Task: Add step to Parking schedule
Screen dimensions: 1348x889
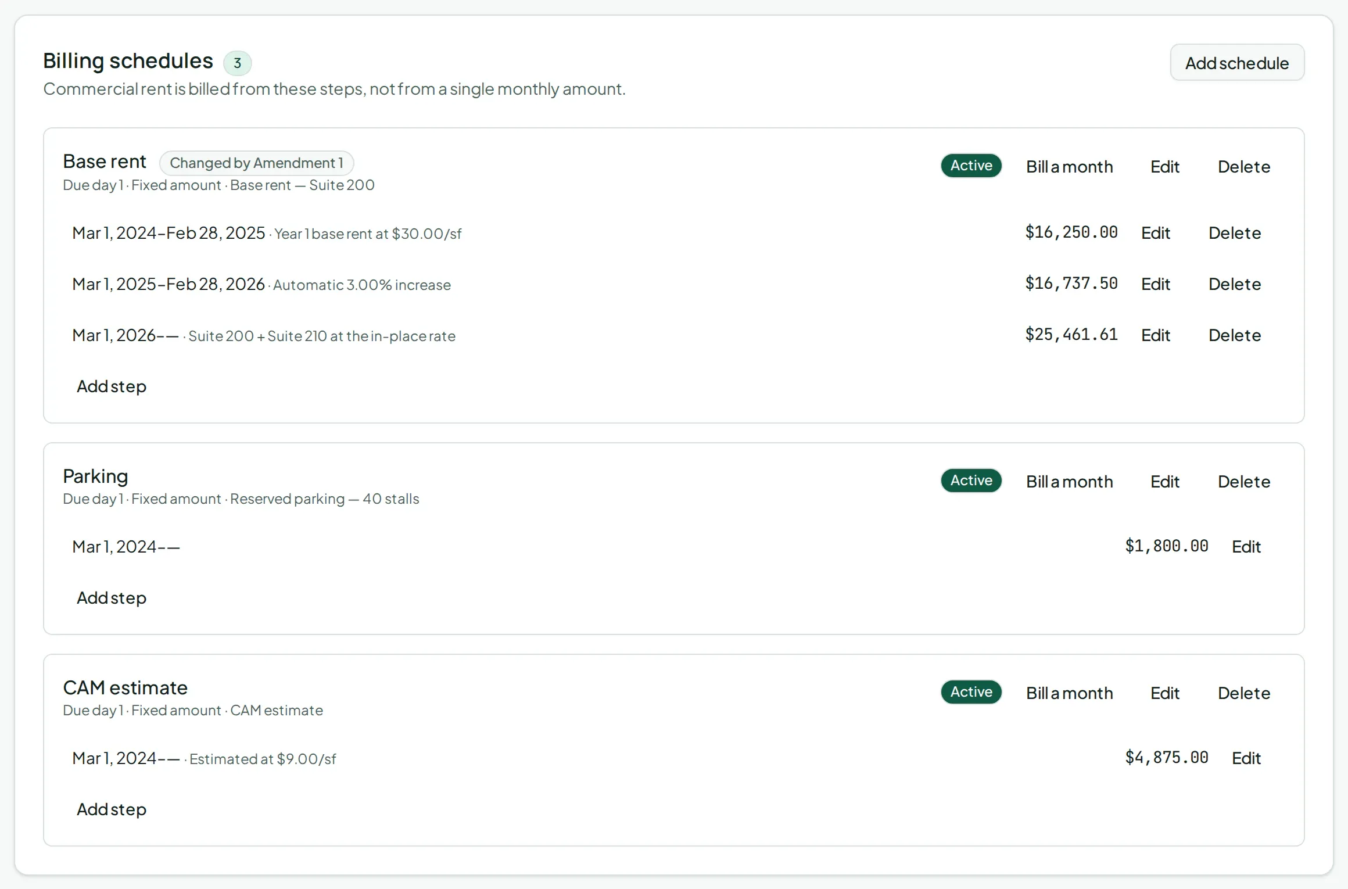Action: pyautogui.click(x=112, y=598)
